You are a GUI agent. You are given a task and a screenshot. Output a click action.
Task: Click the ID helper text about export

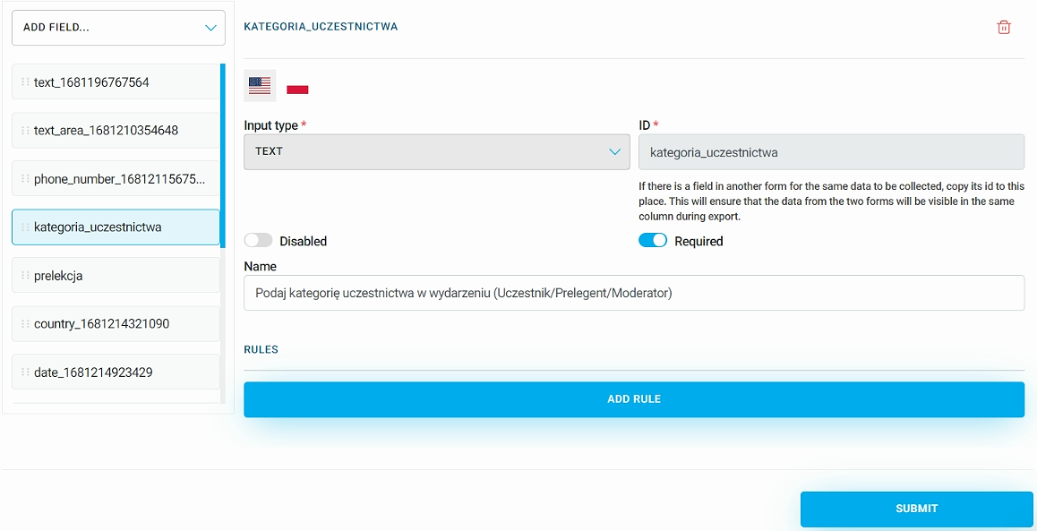(831, 201)
